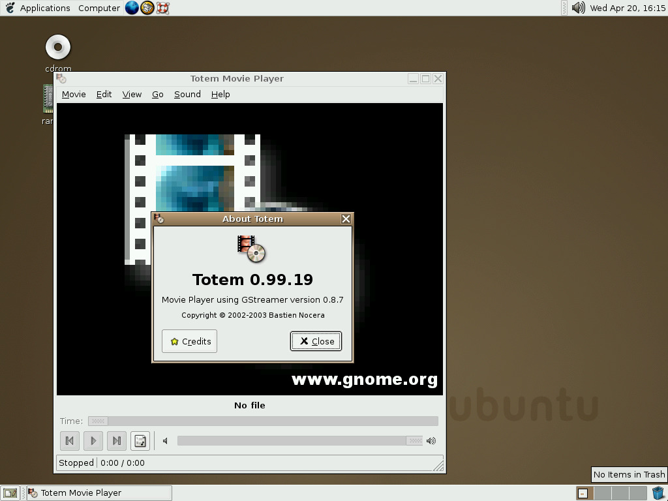Click the Trash icon in the bottom panel
Image resolution: width=668 pixels, height=501 pixels.
658,493
